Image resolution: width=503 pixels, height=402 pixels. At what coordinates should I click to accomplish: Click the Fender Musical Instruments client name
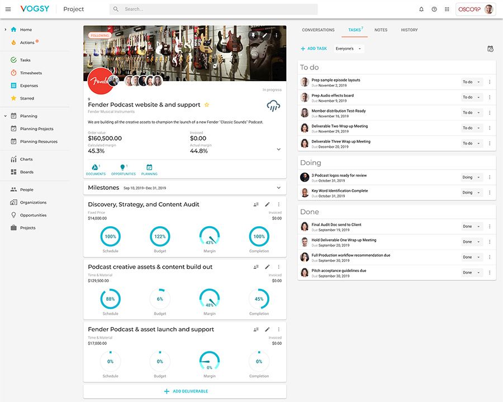click(x=111, y=111)
